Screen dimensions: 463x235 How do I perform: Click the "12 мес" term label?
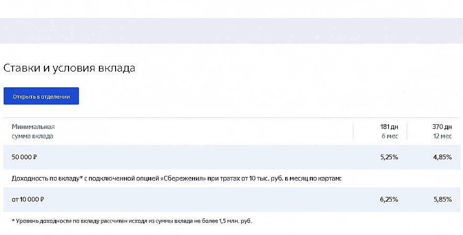pyautogui.click(x=443, y=136)
